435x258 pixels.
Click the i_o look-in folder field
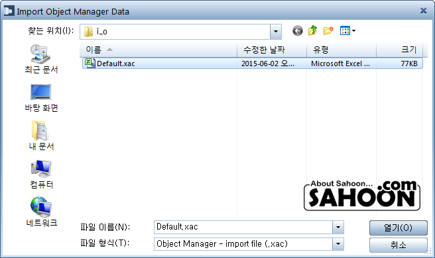coord(175,31)
